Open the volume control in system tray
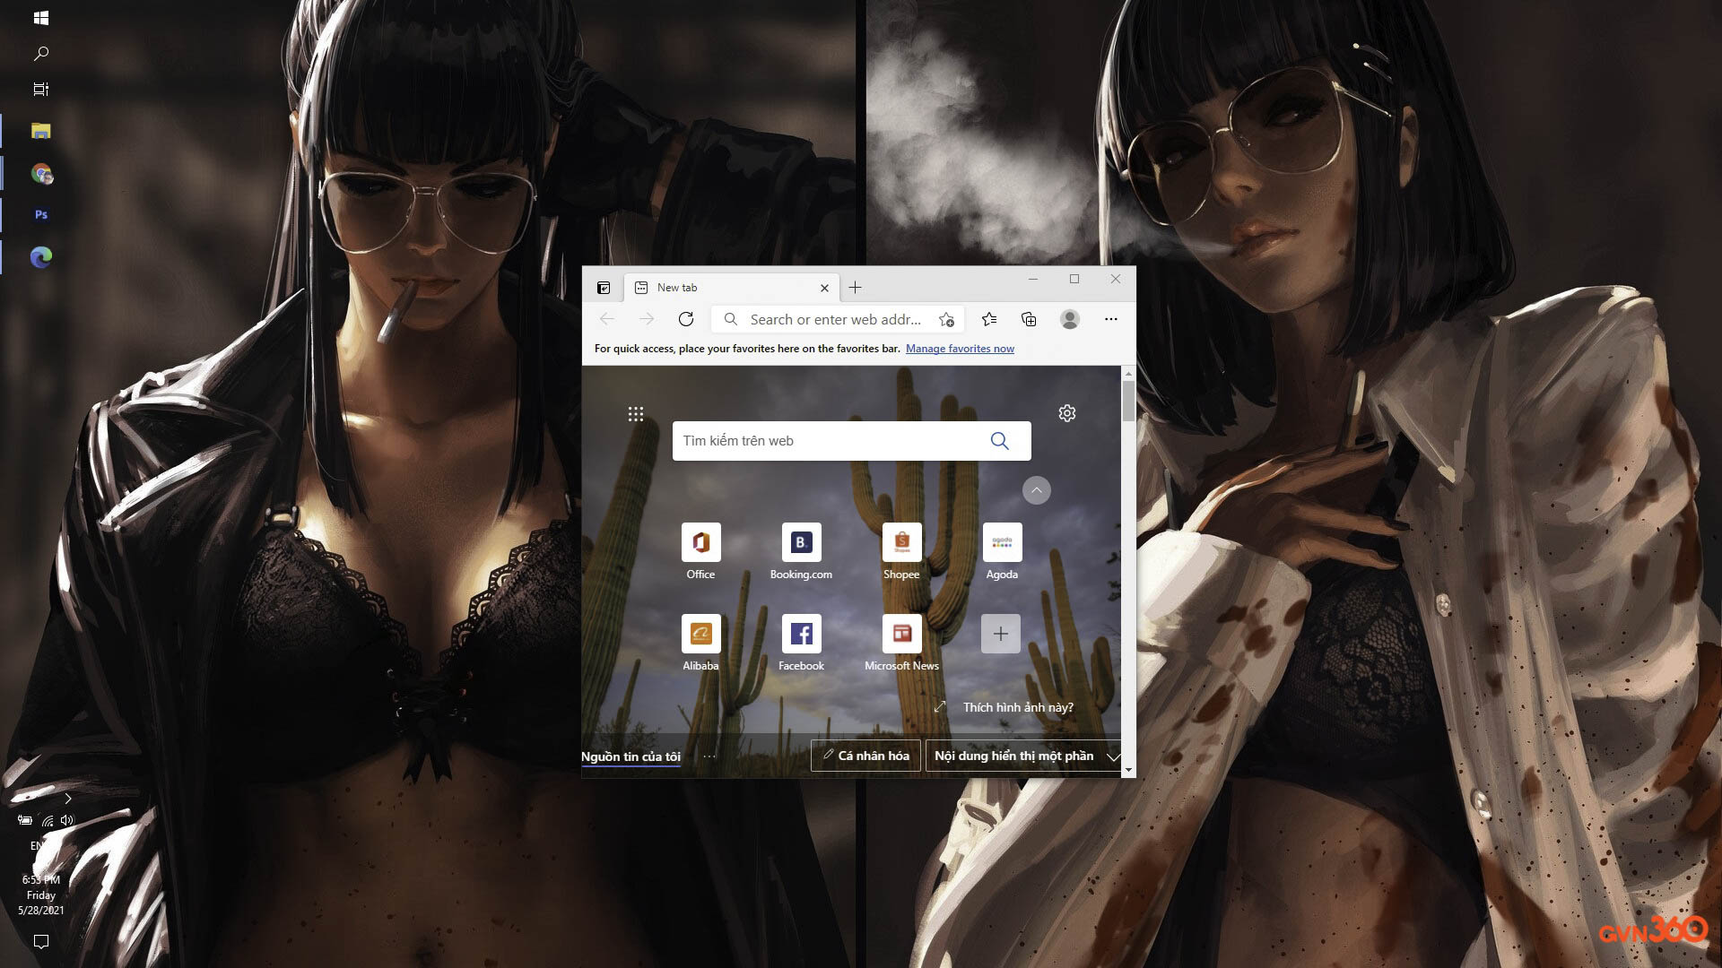This screenshot has width=1722, height=968. 67,820
